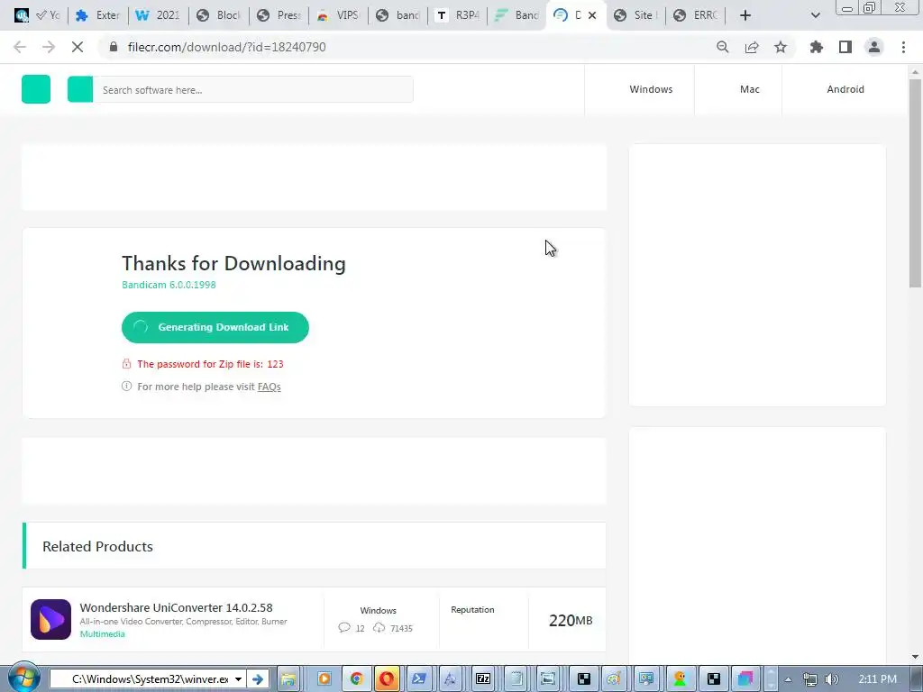This screenshot has width=923, height=692.
Task: Click the network tray icon
Action: point(810,679)
